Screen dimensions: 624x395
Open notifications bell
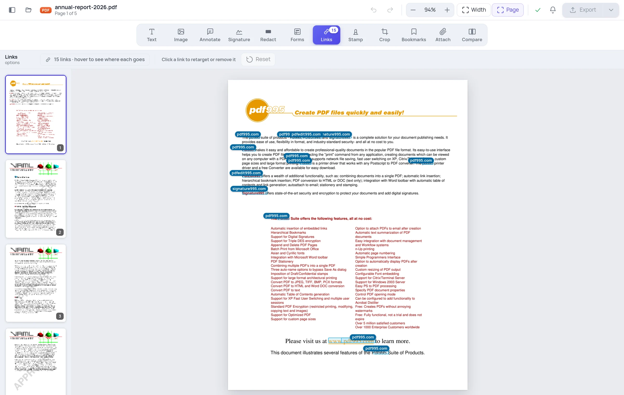click(x=553, y=10)
